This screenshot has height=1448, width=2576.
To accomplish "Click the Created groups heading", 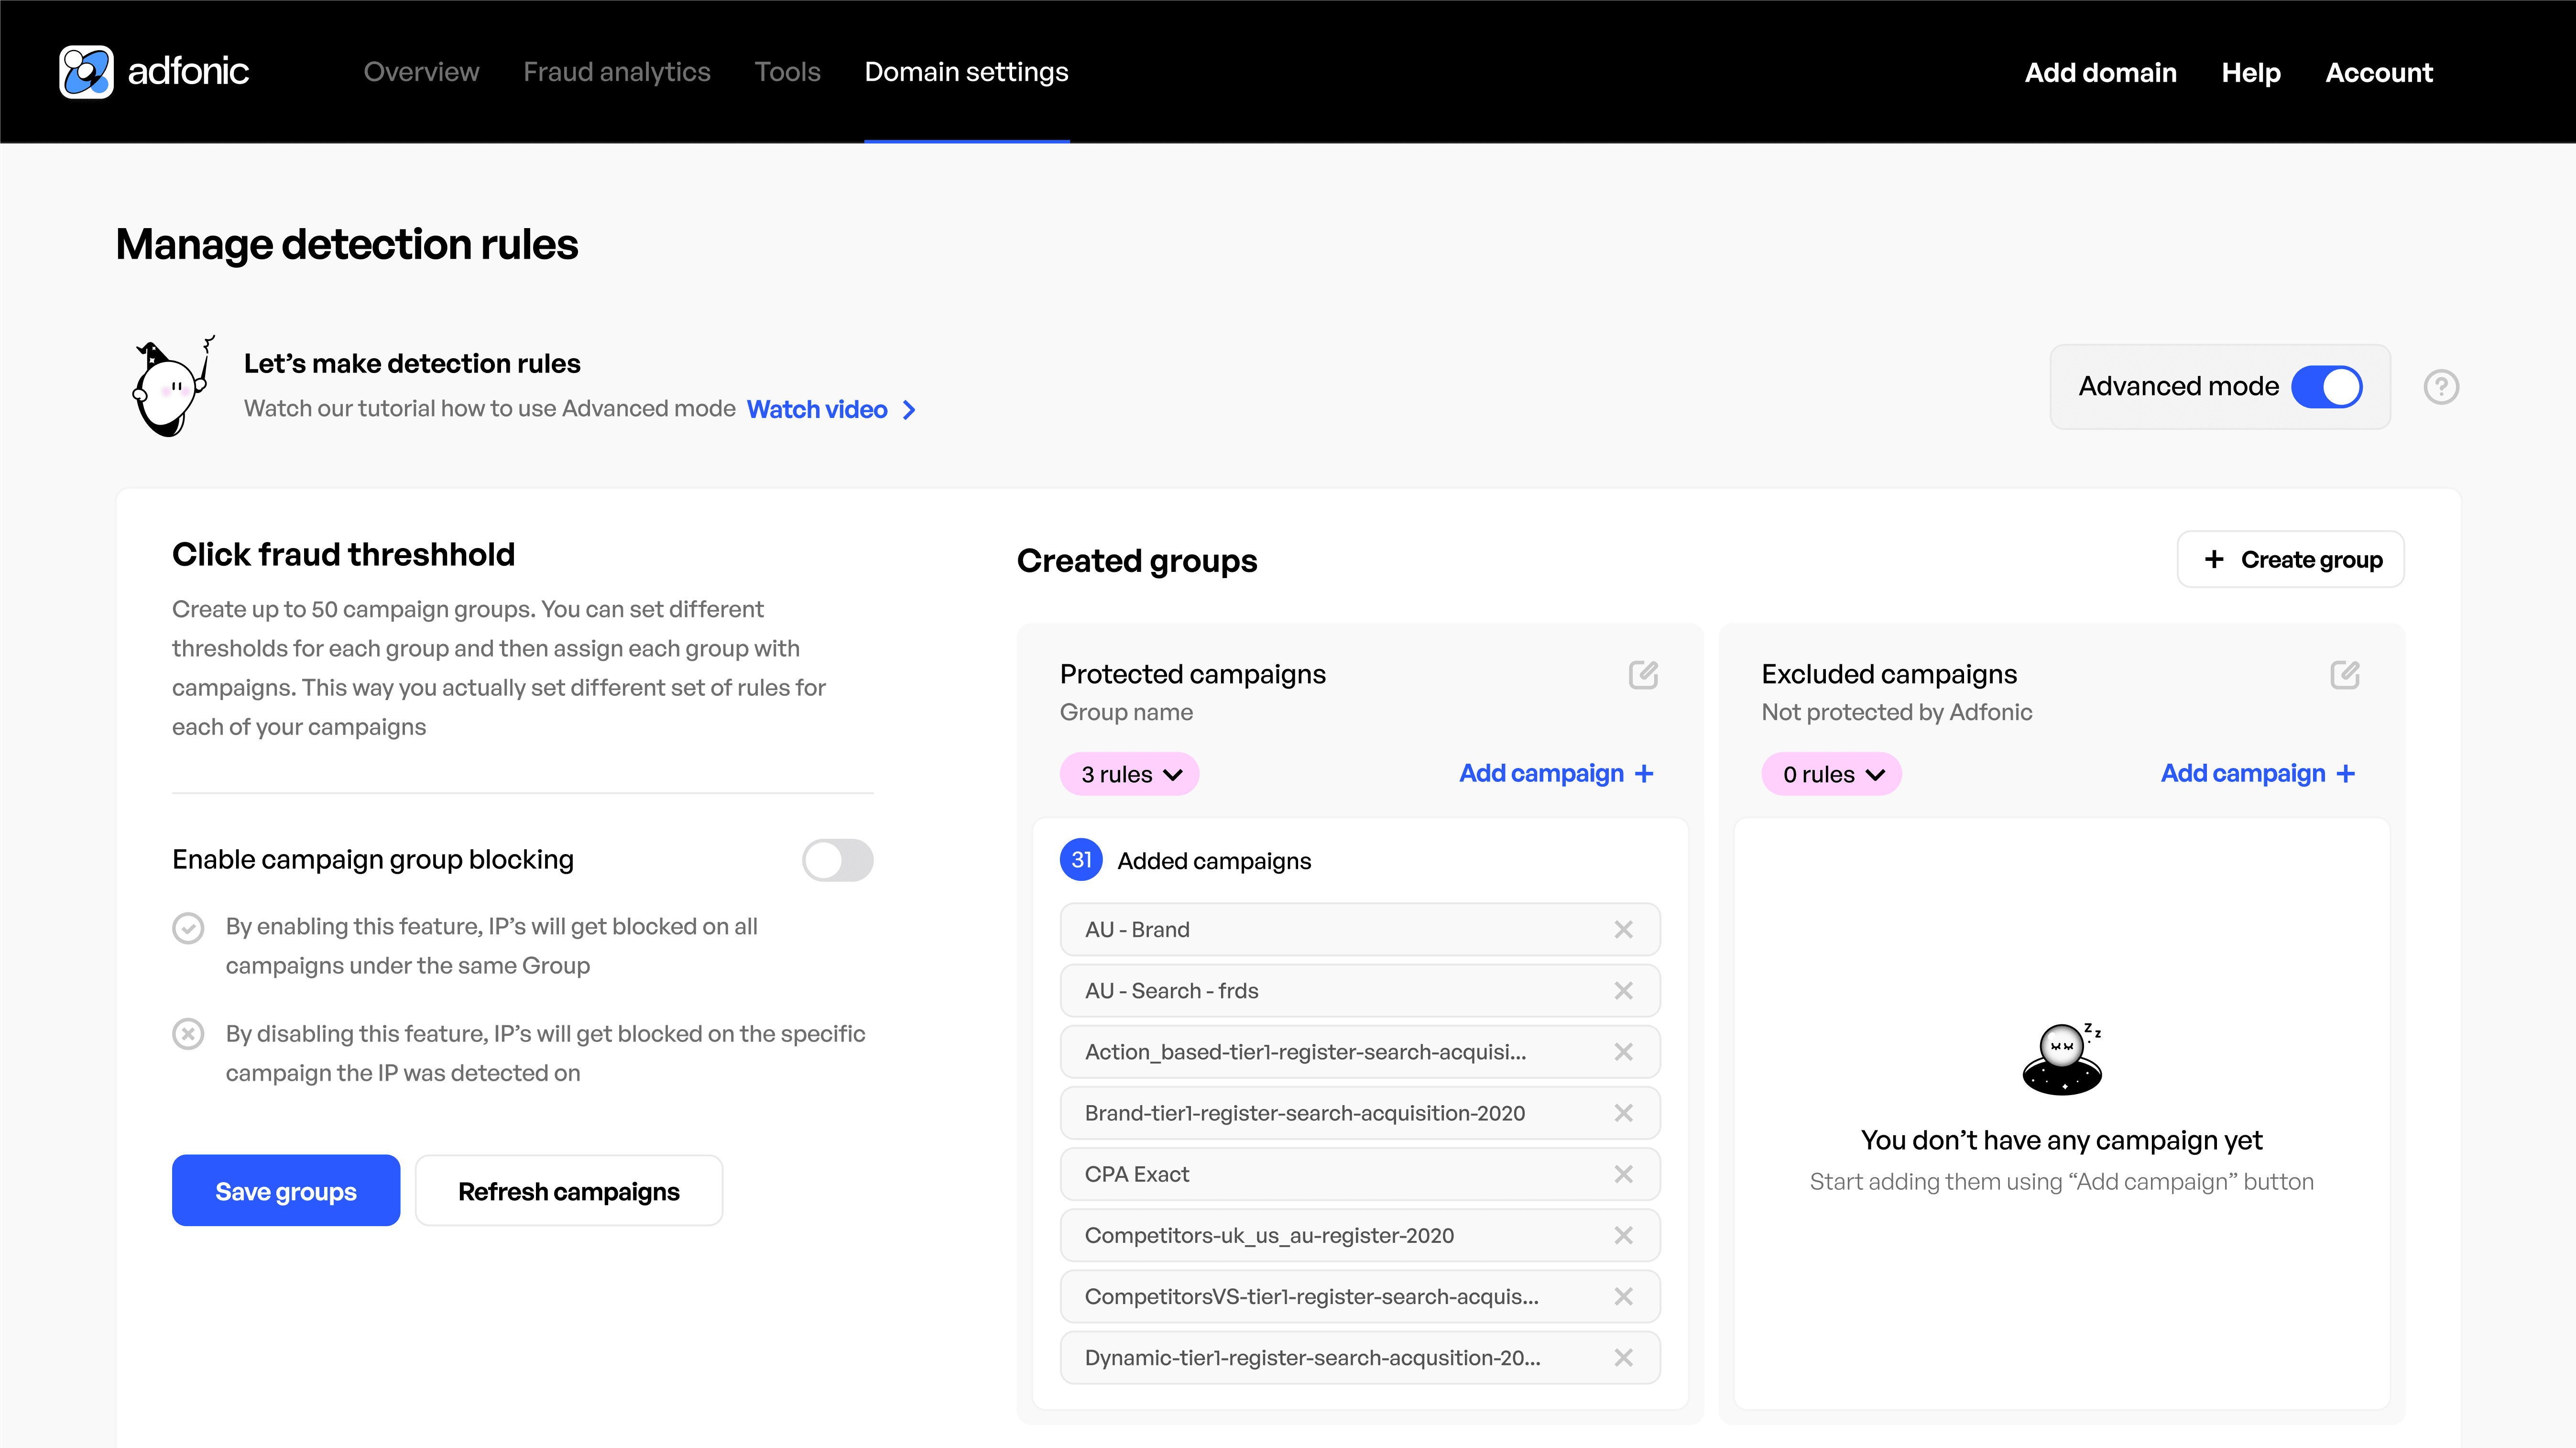I will point(1137,561).
